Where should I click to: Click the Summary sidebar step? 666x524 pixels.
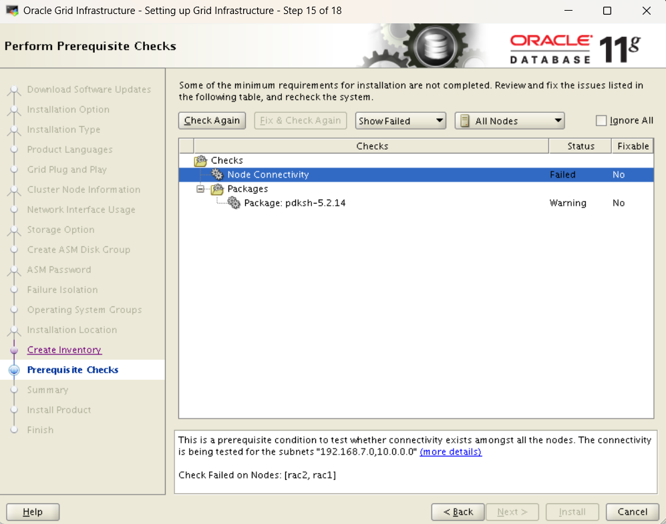click(x=47, y=390)
